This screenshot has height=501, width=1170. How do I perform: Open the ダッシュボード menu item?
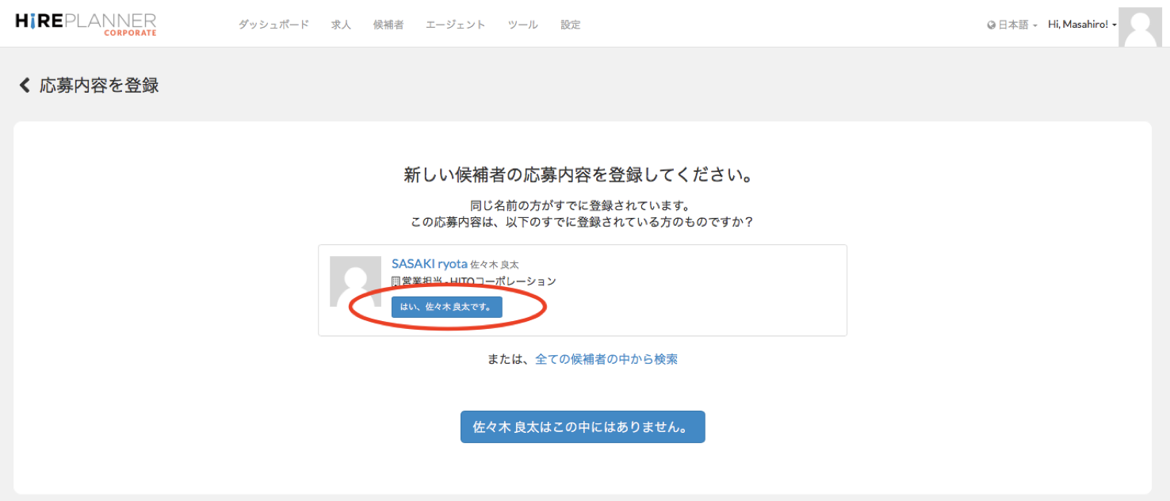tap(273, 25)
